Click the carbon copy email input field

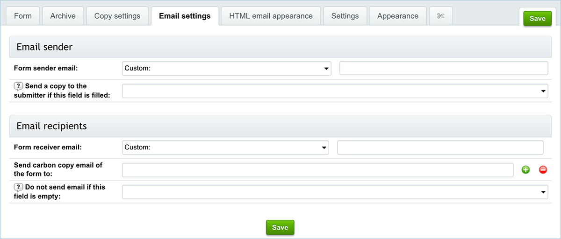(x=318, y=170)
